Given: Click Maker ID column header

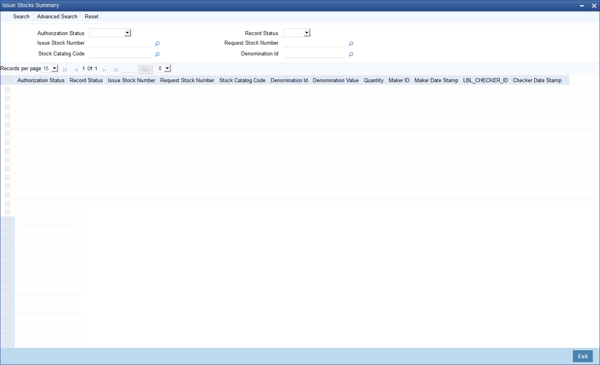Looking at the screenshot, I should pos(399,80).
